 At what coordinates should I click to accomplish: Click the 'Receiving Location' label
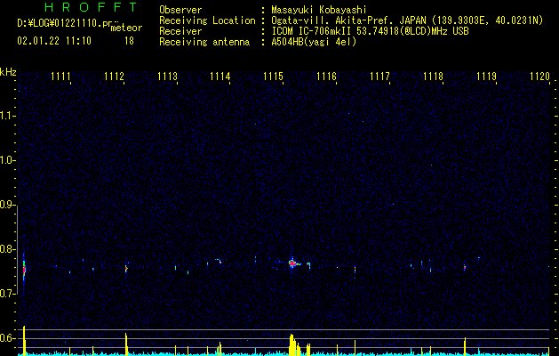coord(207,20)
